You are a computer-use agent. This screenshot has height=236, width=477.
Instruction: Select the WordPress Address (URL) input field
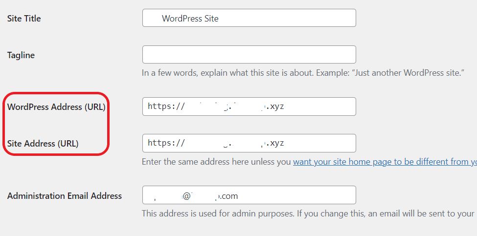(249, 107)
